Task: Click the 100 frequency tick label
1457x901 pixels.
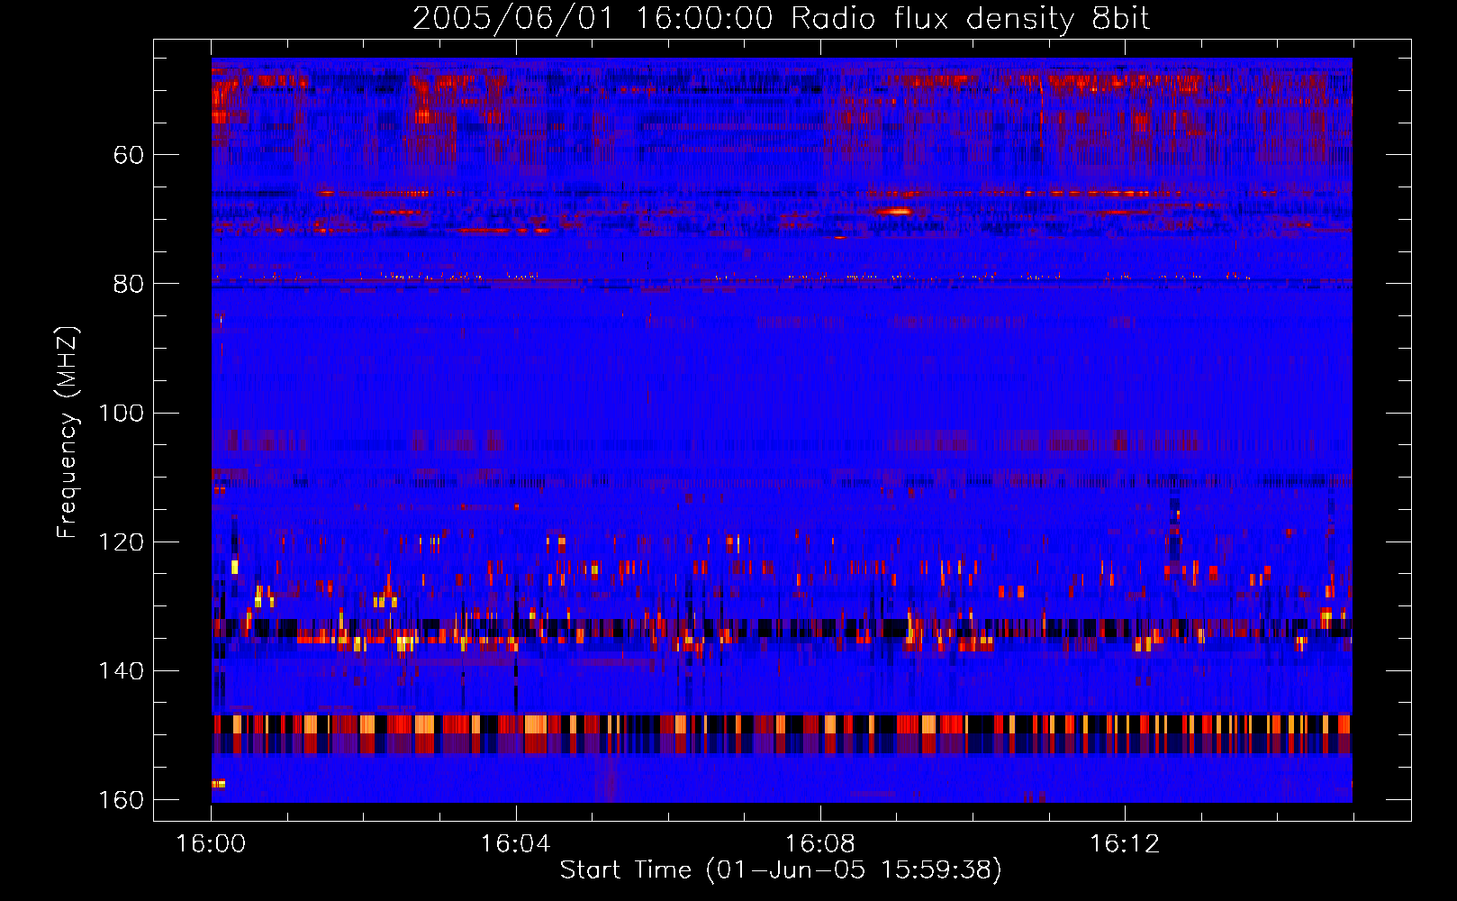Action: [122, 414]
